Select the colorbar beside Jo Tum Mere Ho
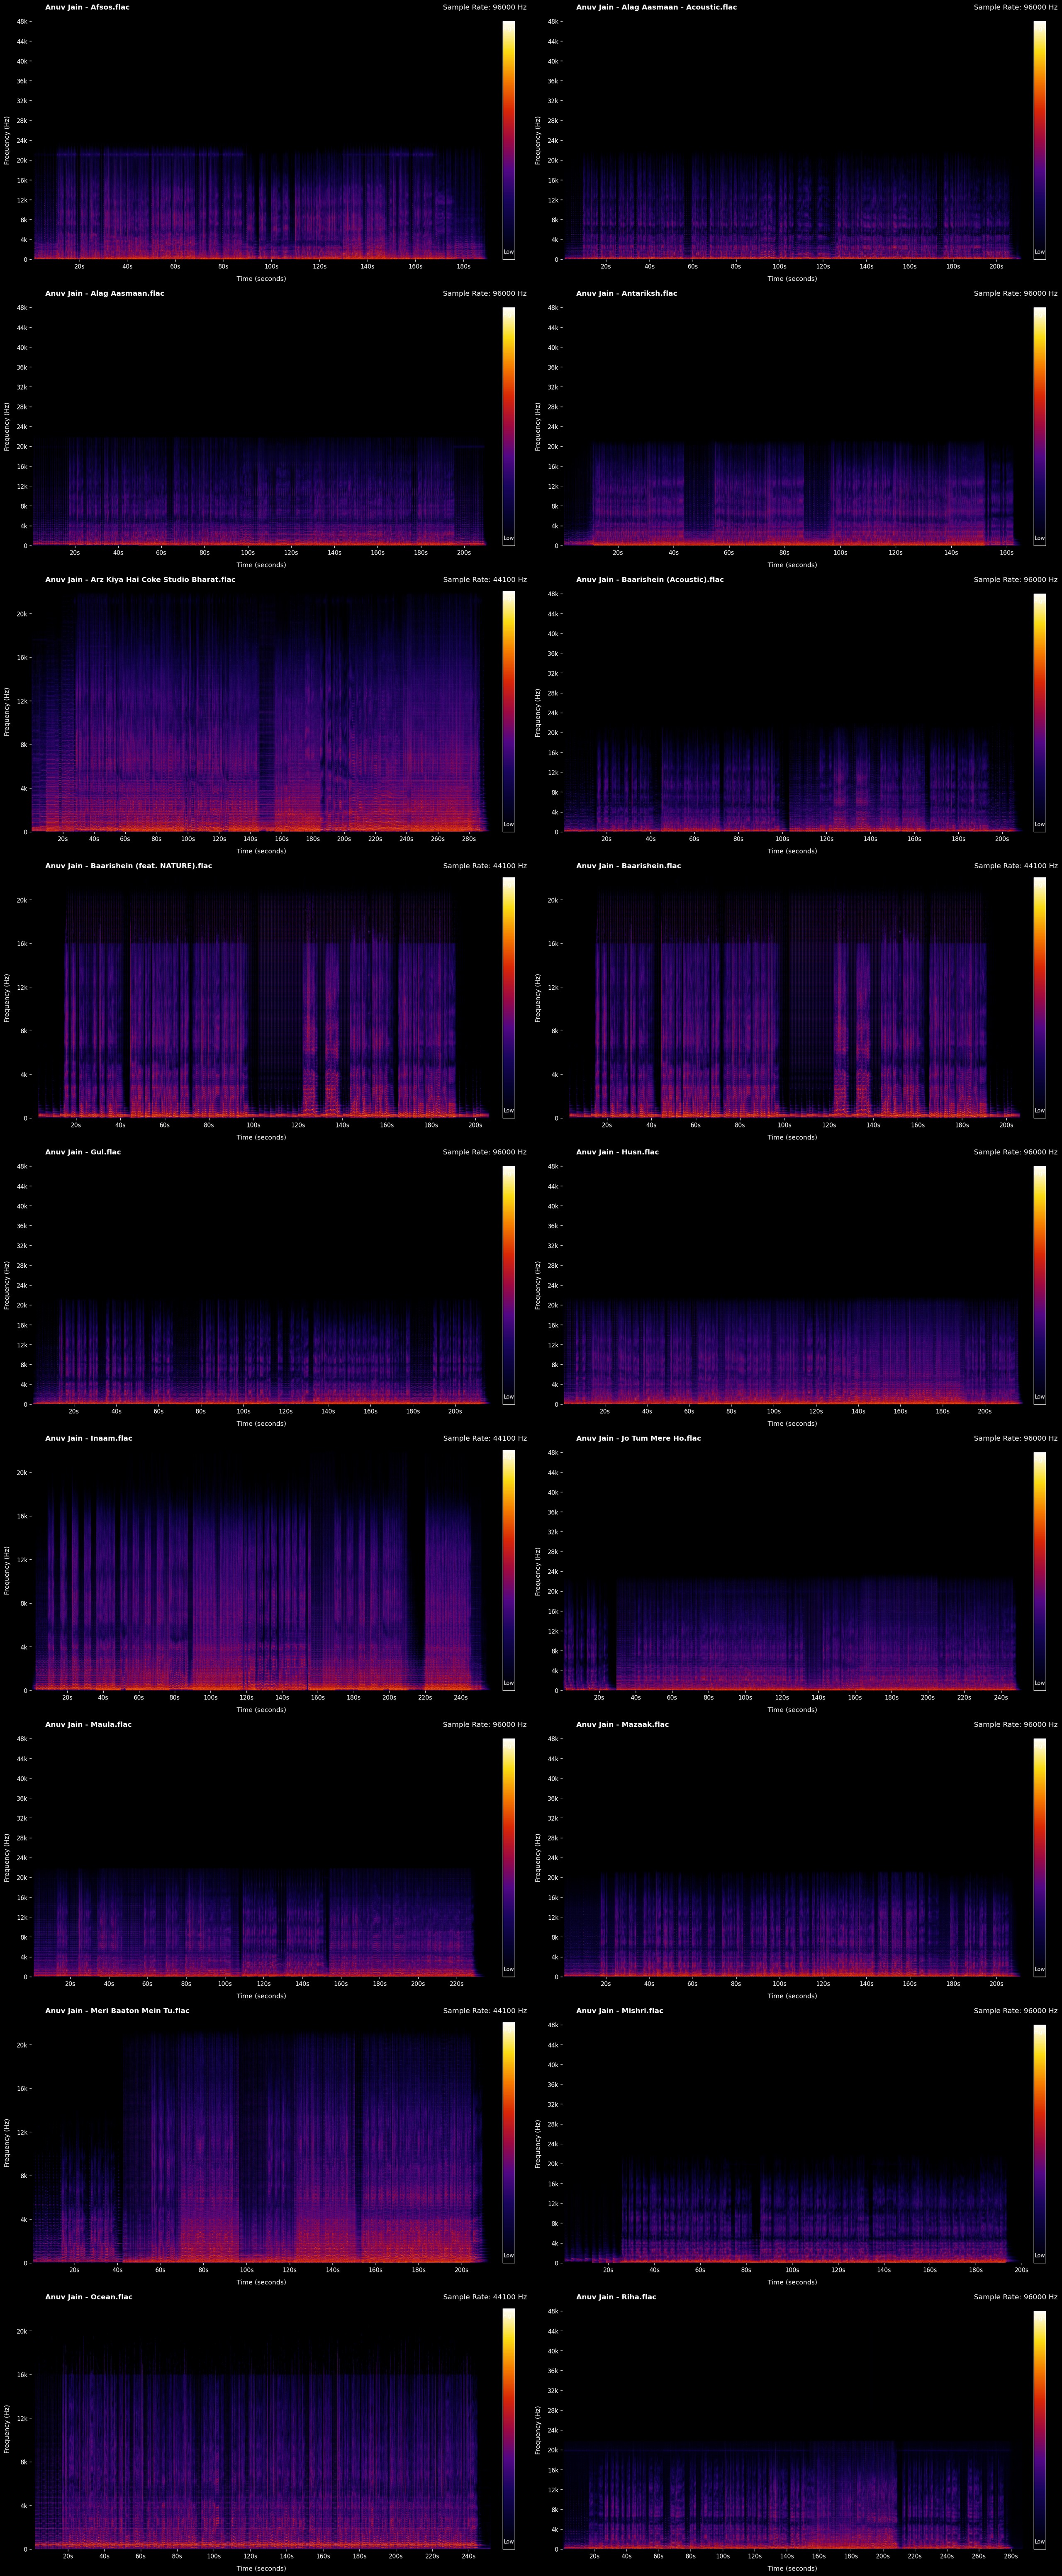 [x=1040, y=1571]
